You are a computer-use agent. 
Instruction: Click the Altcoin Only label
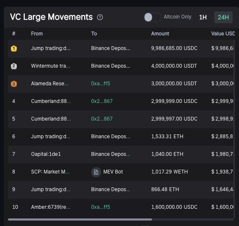(178, 17)
